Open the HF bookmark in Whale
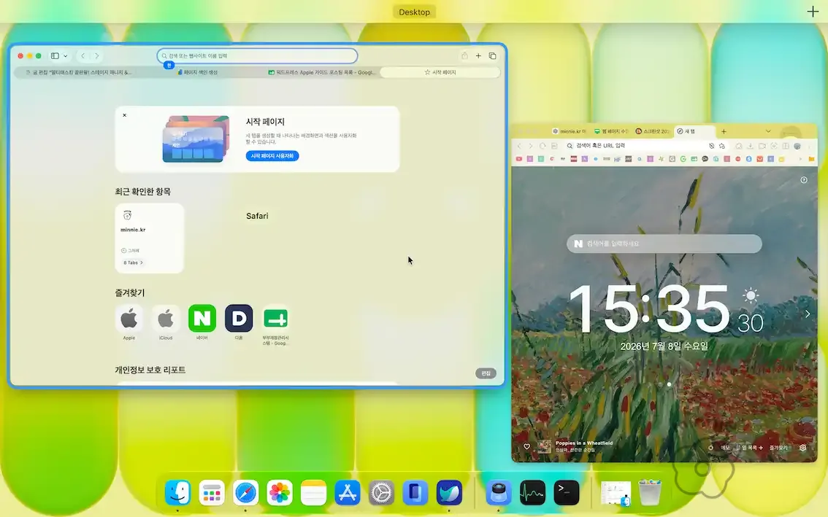 [617, 159]
